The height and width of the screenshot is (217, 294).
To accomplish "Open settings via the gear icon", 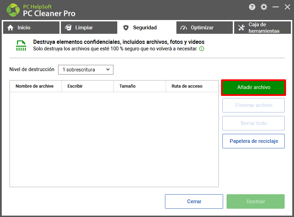I will coord(264,7).
